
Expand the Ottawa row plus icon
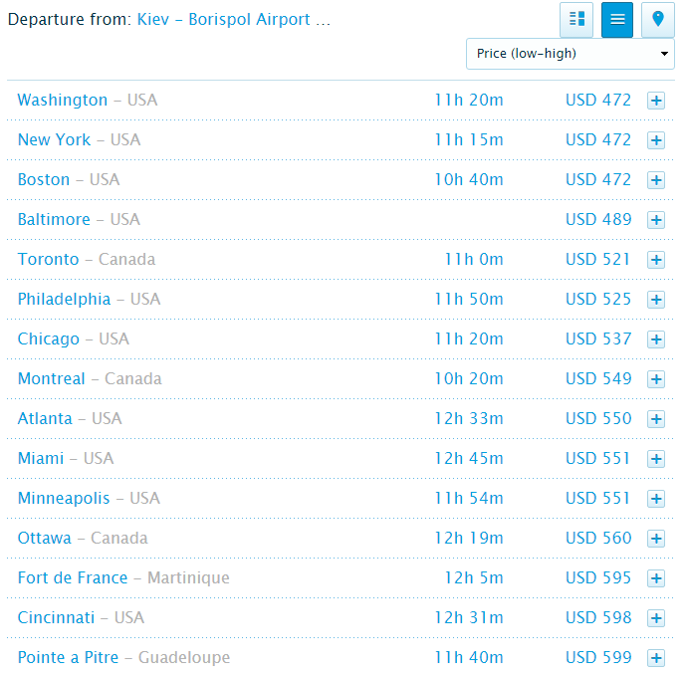[656, 539]
